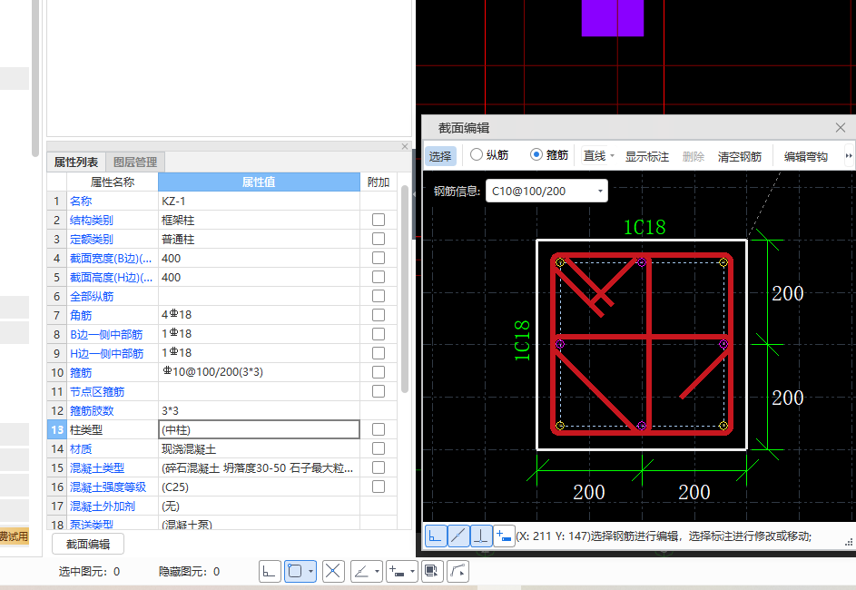This screenshot has height=590, width=856.
Task: Switch to the 图层管理 tab
Action: (135, 162)
